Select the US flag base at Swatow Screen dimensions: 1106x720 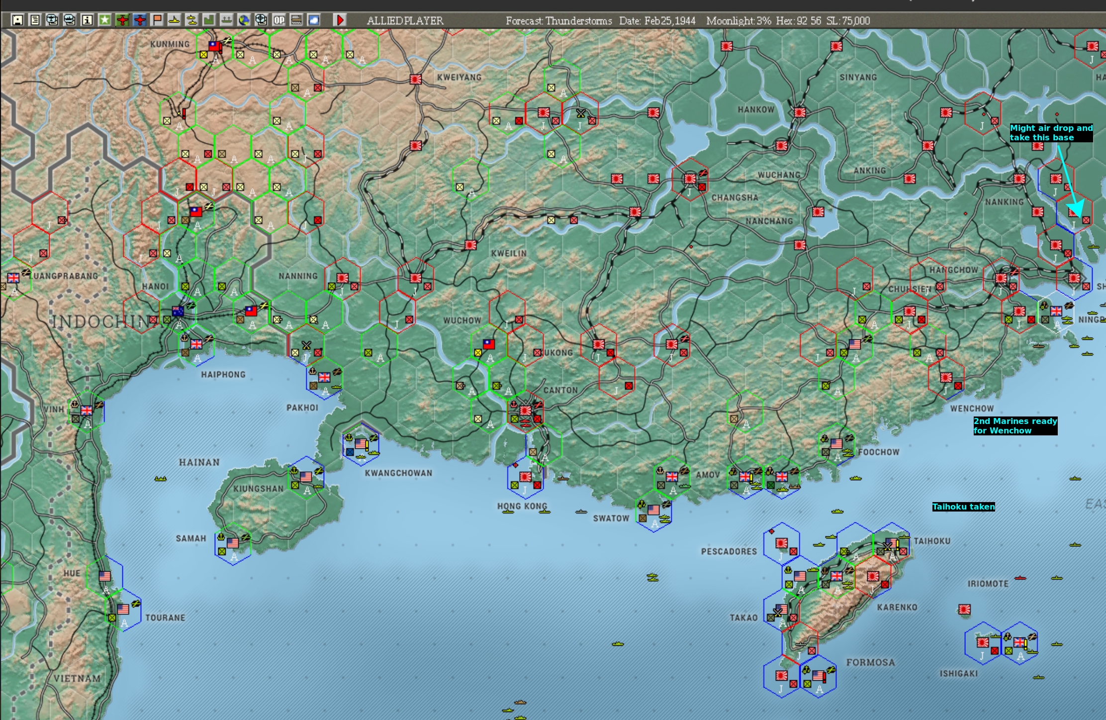tap(653, 510)
